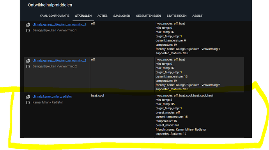
Task: Click supported_features: 17 attribute text
Action: (x=171, y=134)
